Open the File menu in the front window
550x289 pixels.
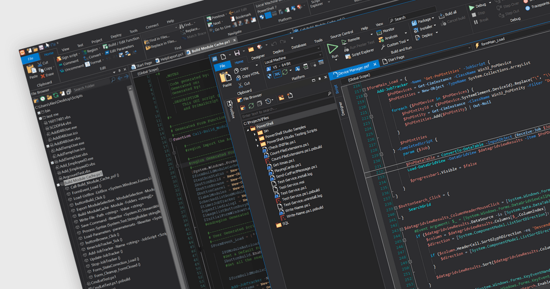tap(222, 66)
